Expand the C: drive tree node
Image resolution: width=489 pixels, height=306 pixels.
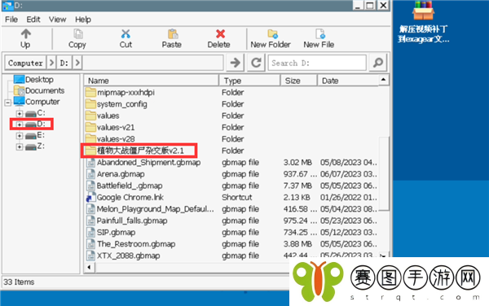[20, 113]
